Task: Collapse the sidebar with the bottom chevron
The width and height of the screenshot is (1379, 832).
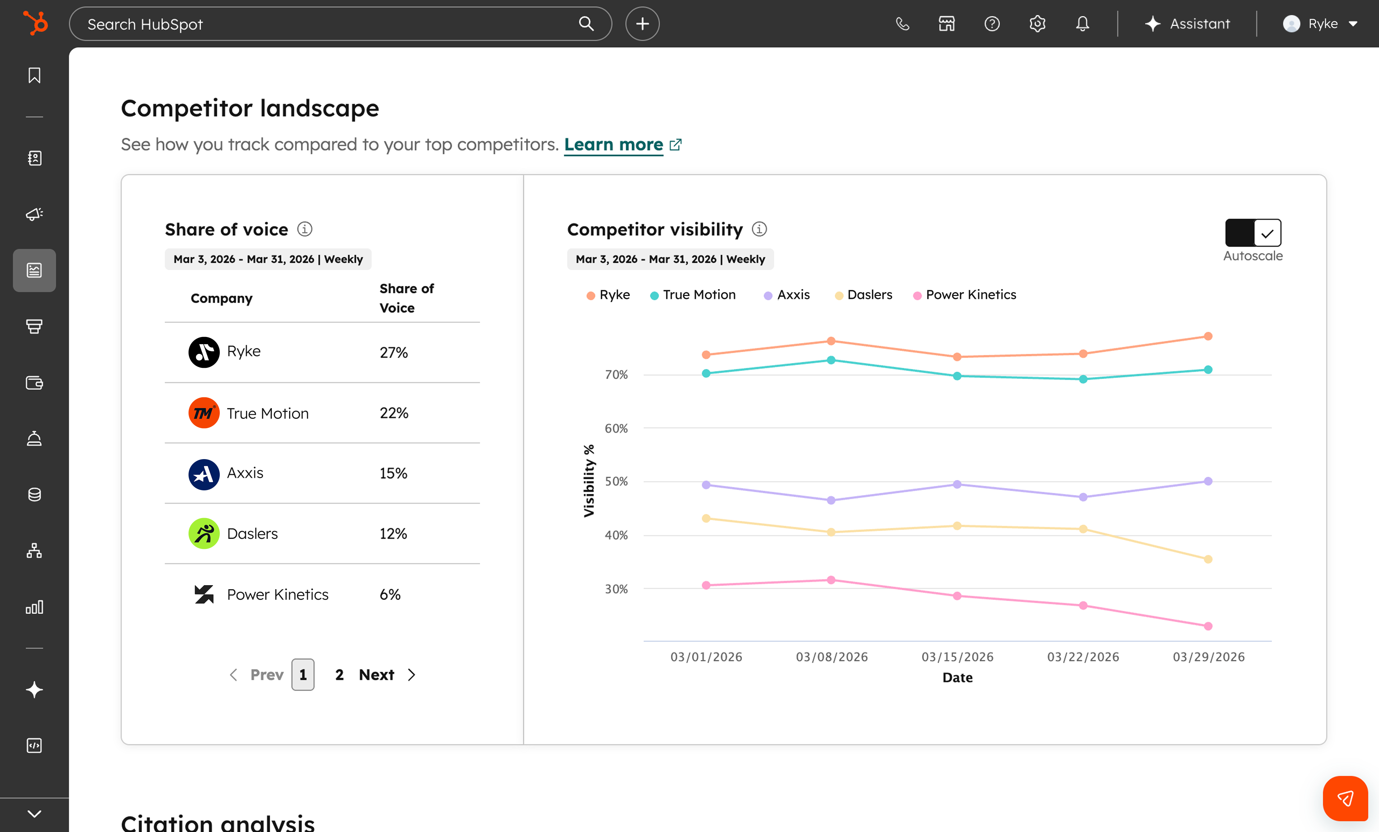Action: (x=34, y=815)
